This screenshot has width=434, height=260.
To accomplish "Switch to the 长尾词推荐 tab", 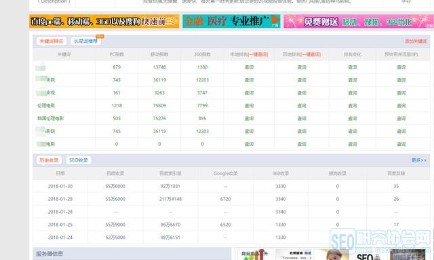I will 86,41.
